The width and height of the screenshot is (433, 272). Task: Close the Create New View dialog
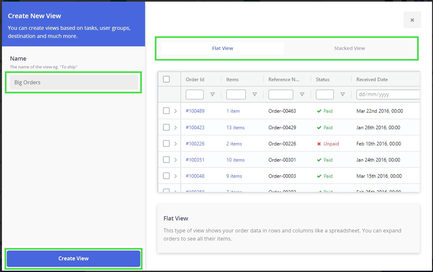[x=412, y=20]
